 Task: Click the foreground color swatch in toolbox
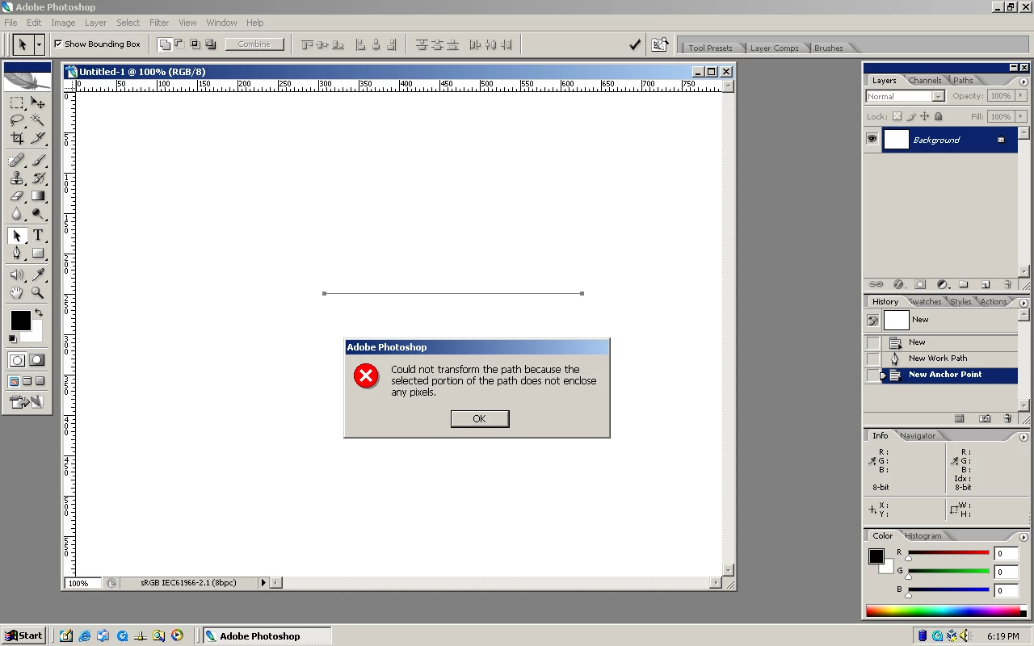click(20, 320)
